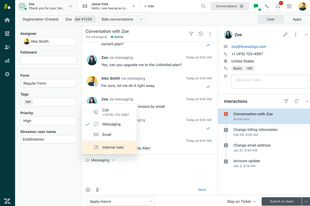The width and height of the screenshot is (310, 206).
Task: Open the Conversations counter button
Action: [x=230, y=6]
